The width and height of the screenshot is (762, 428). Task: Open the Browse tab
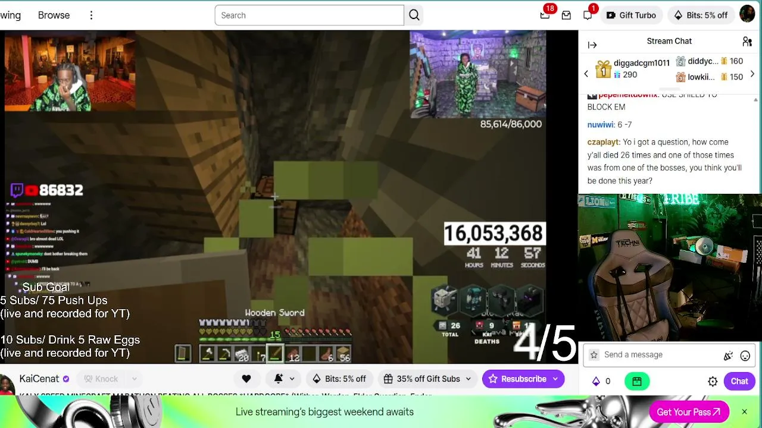click(54, 15)
